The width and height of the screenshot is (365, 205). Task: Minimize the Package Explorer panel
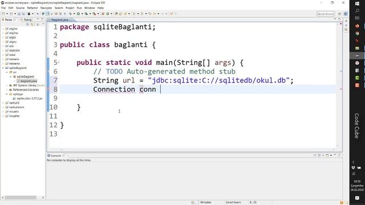coord(38,19)
